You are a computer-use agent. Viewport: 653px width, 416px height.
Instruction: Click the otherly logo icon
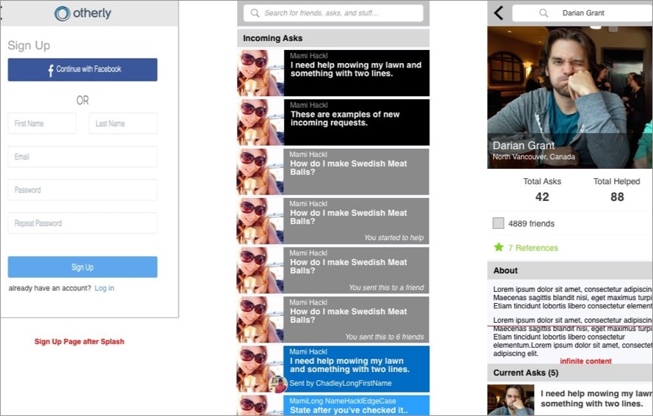tap(62, 13)
